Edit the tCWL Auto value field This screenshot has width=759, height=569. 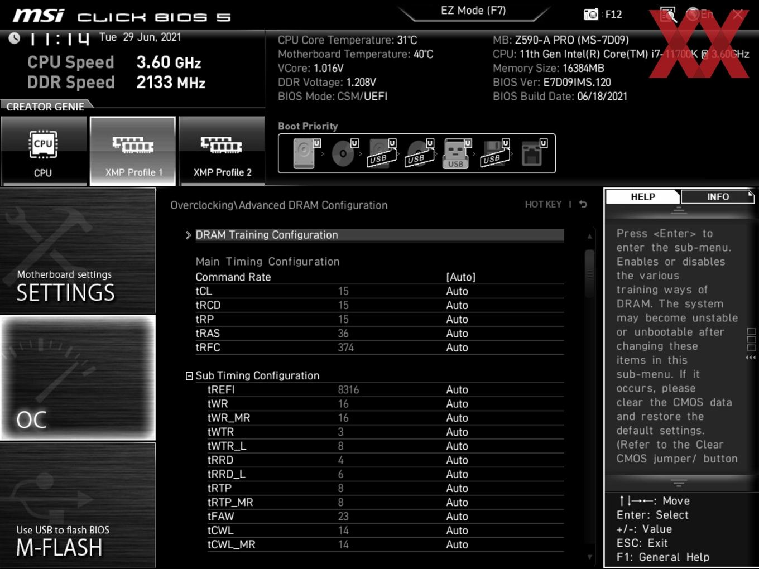coord(457,531)
